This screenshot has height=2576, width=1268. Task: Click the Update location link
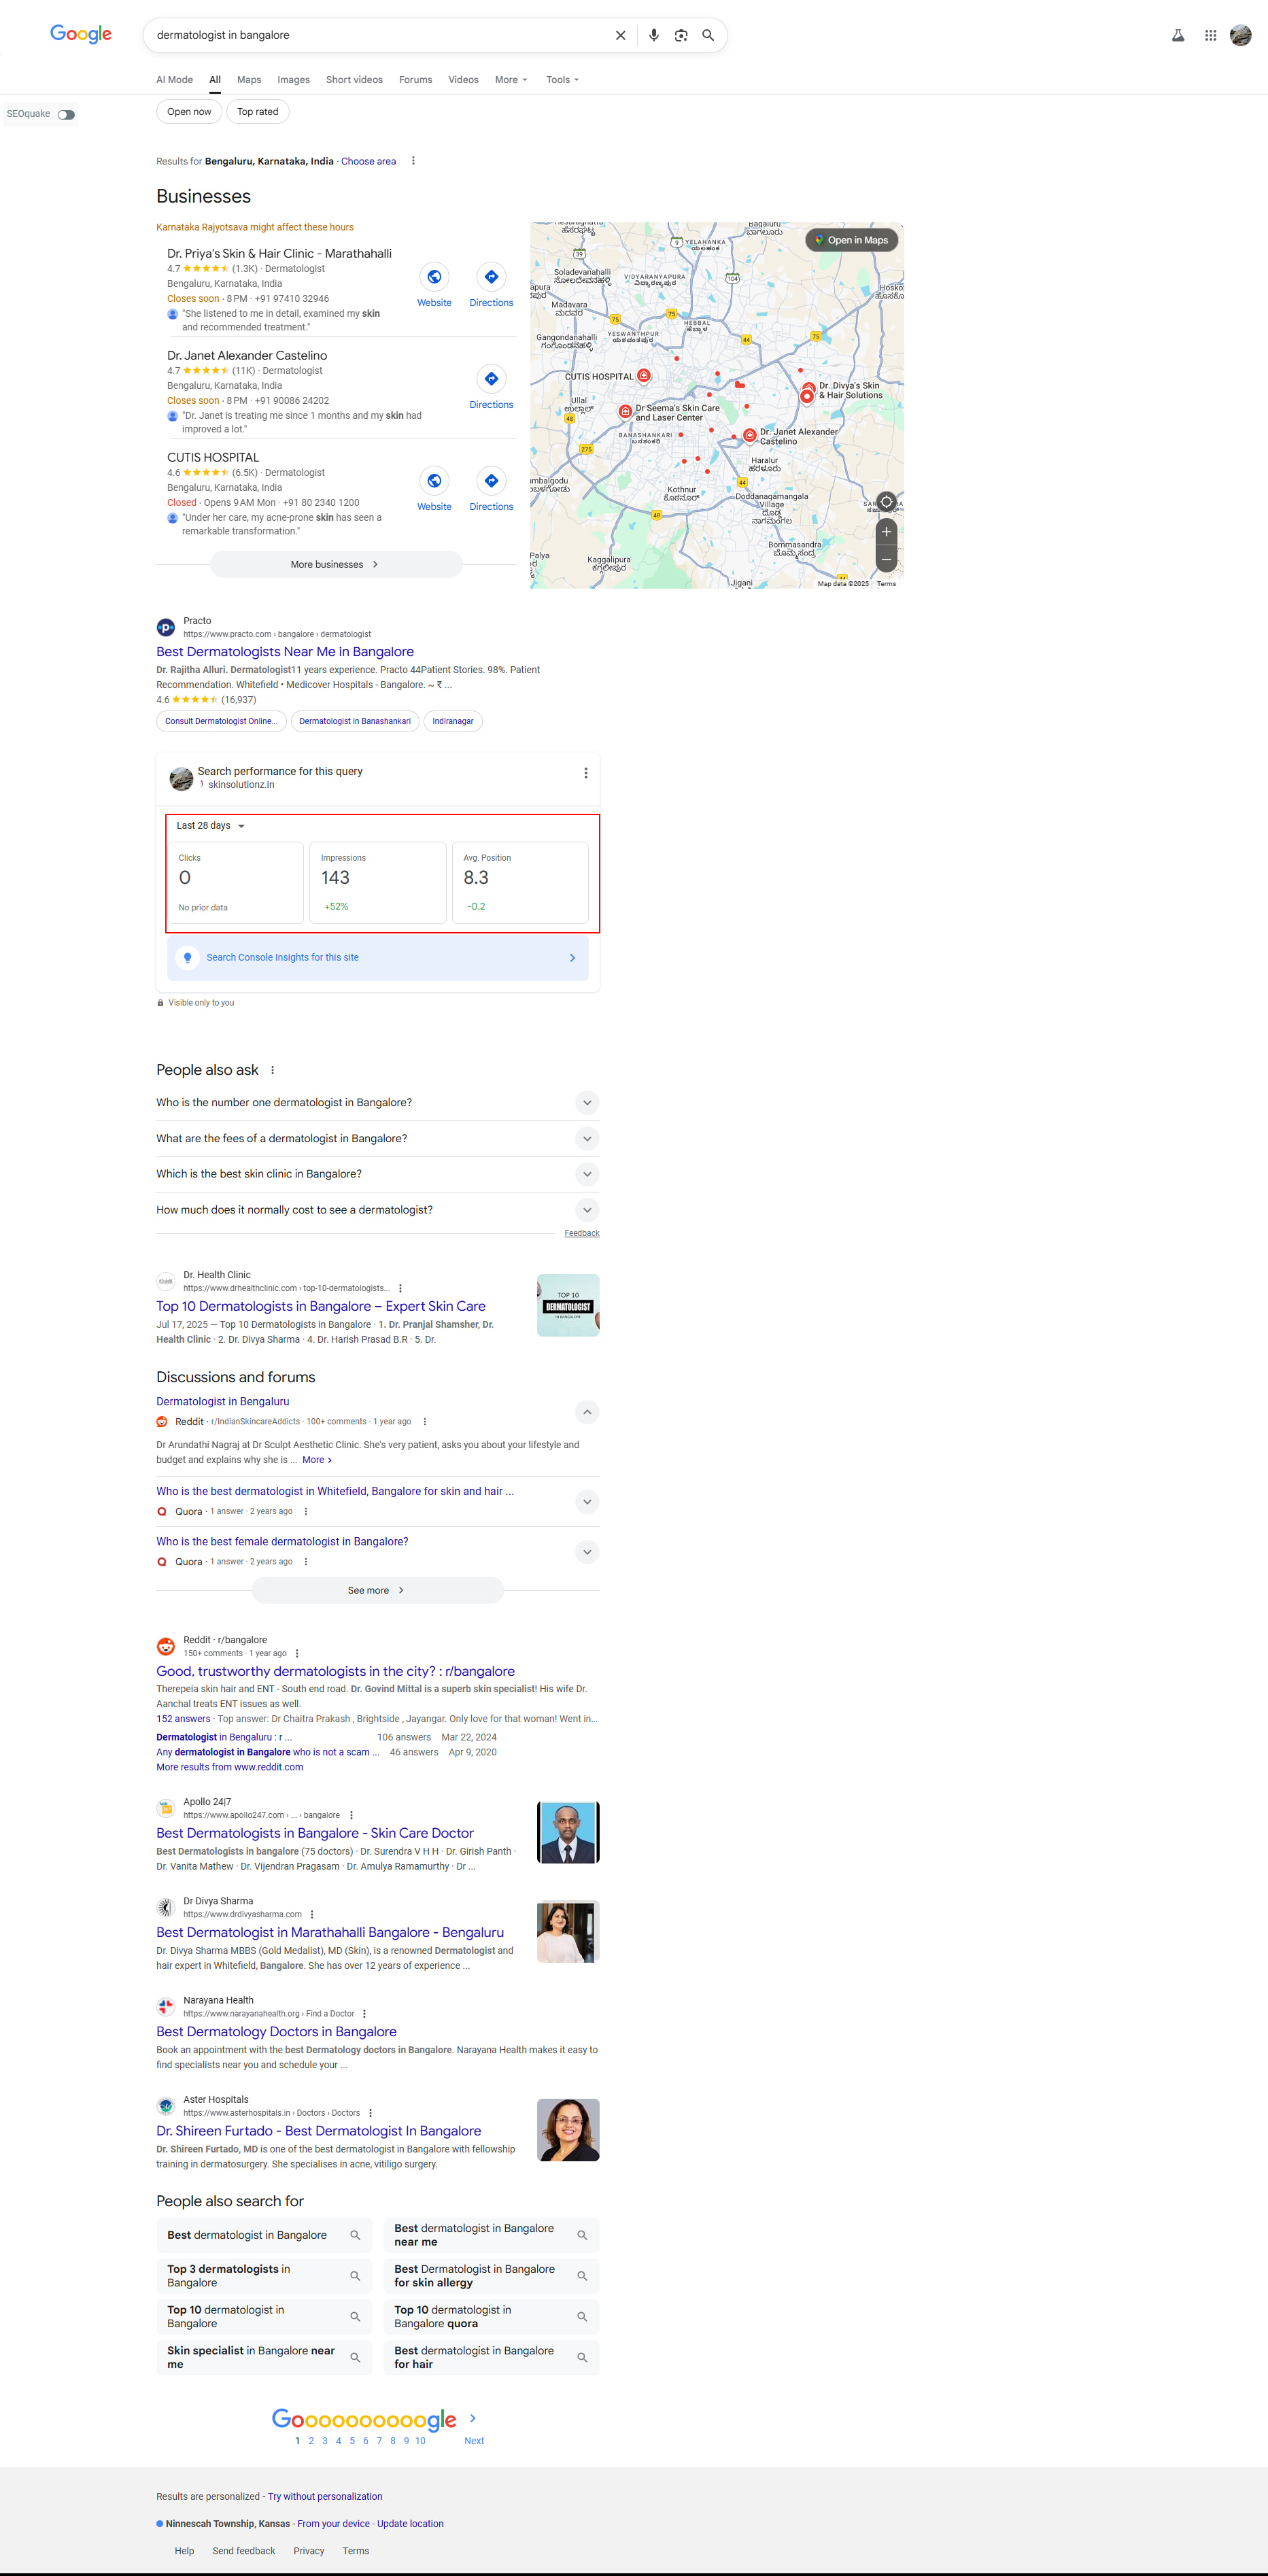pos(410,2524)
